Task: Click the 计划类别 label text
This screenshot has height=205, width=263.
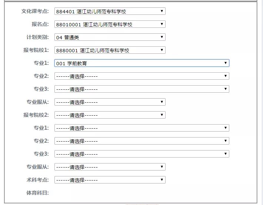Action: tap(37, 37)
